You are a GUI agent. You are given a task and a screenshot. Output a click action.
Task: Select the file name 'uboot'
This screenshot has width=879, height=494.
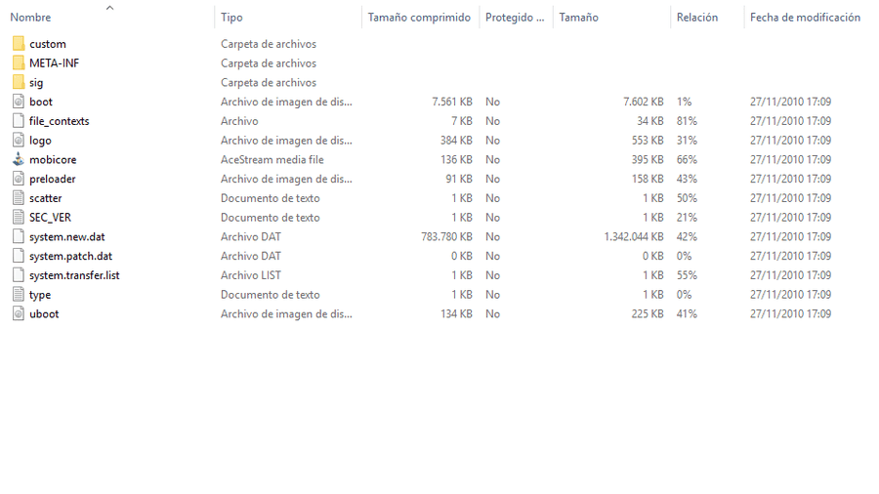pos(44,314)
